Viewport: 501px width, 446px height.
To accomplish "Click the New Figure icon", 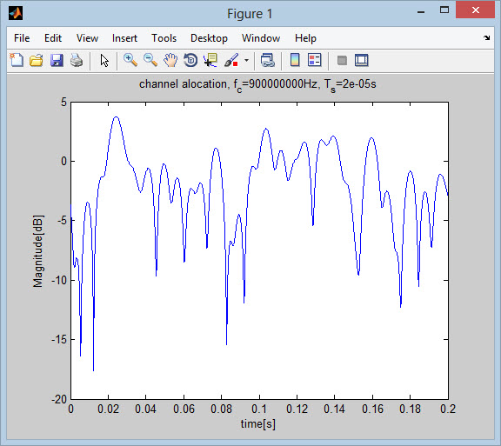I will (17, 60).
